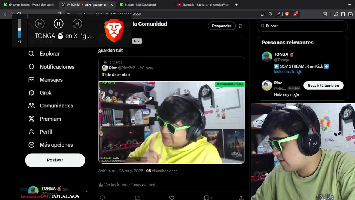Click Tongardo community label in quoted tweet
This screenshot has width=355, height=200.
(x=115, y=62)
